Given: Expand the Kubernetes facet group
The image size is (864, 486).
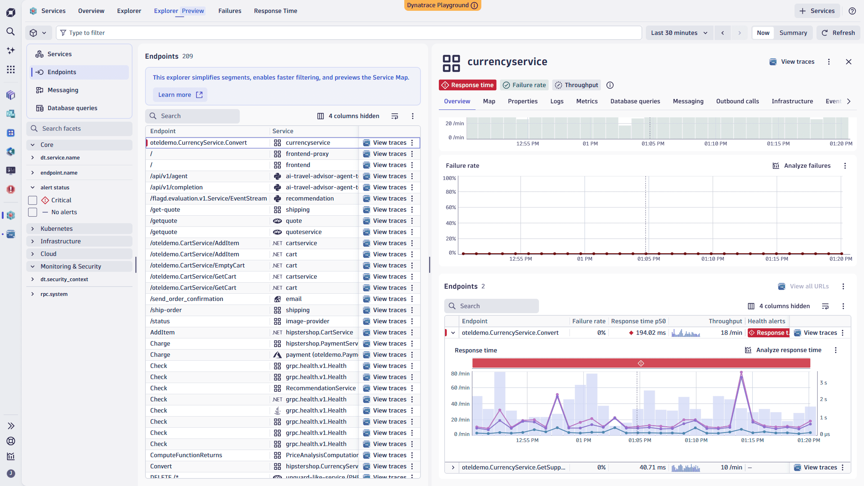Looking at the screenshot, I should pyautogui.click(x=79, y=229).
